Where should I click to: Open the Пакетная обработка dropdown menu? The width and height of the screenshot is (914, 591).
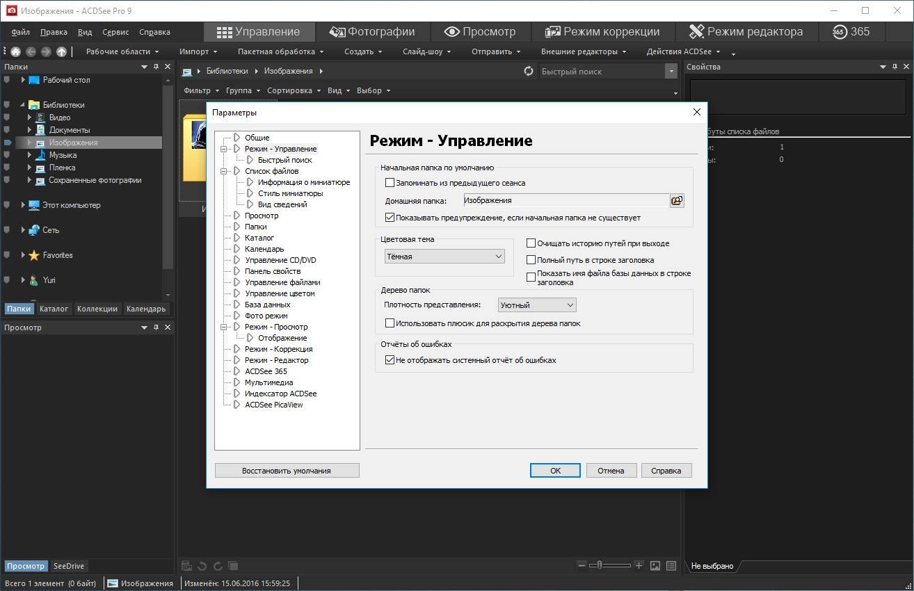(x=281, y=51)
